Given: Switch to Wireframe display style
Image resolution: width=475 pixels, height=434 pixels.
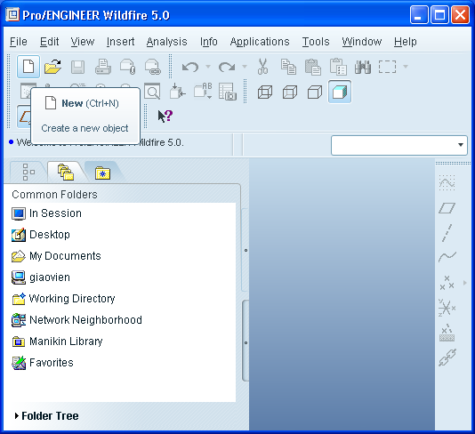Looking at the screenshot, I should pyautogui.click(x=265, y=92).
